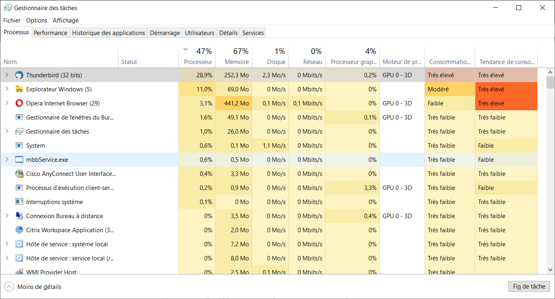This screenshot has height=299, width=555.
Task: Click the Thunderbird process icon
Action: tap(19, 75)
